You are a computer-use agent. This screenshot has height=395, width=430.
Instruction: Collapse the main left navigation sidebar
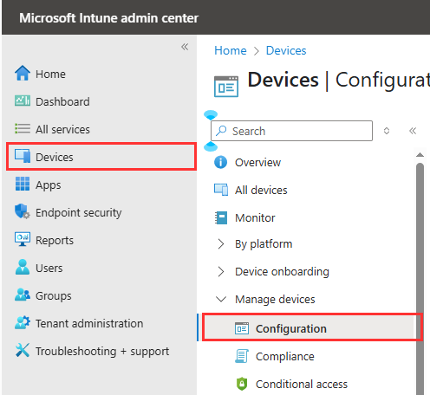click(185, 47)
